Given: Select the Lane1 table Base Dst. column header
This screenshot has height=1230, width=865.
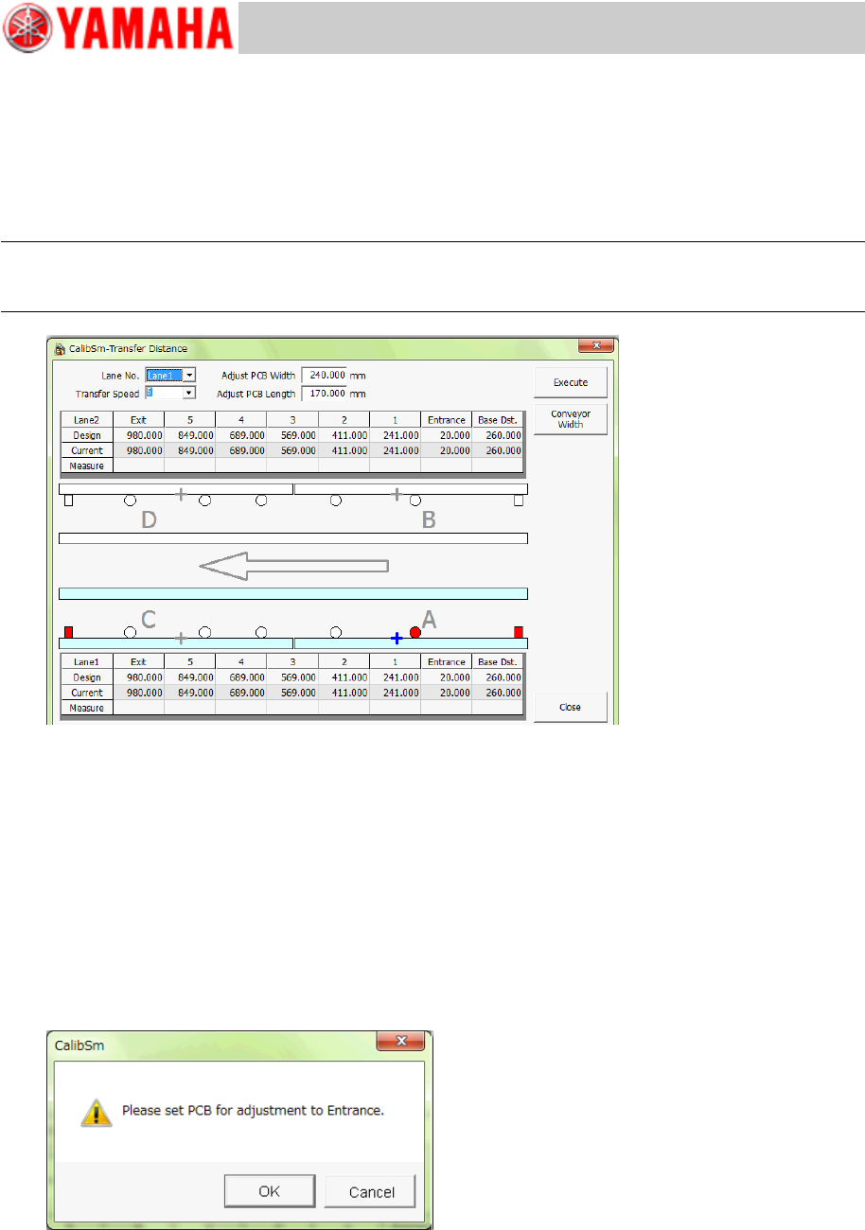Looking at the screenshot, I should click(x=497, y=662).
